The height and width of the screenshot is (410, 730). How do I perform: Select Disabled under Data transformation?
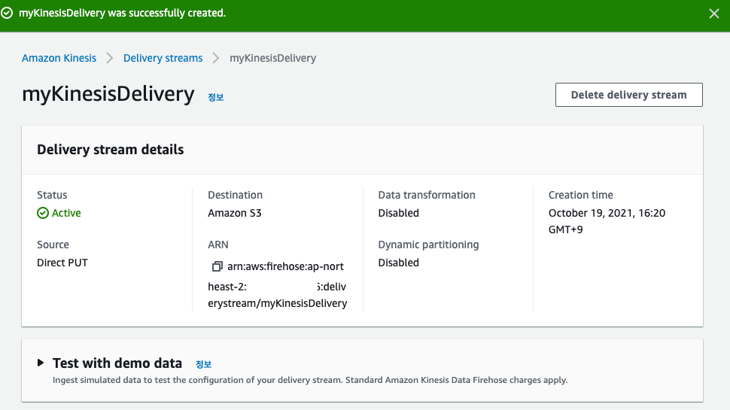399,213
